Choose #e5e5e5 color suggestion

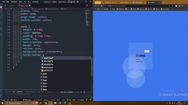pos(66,67)
